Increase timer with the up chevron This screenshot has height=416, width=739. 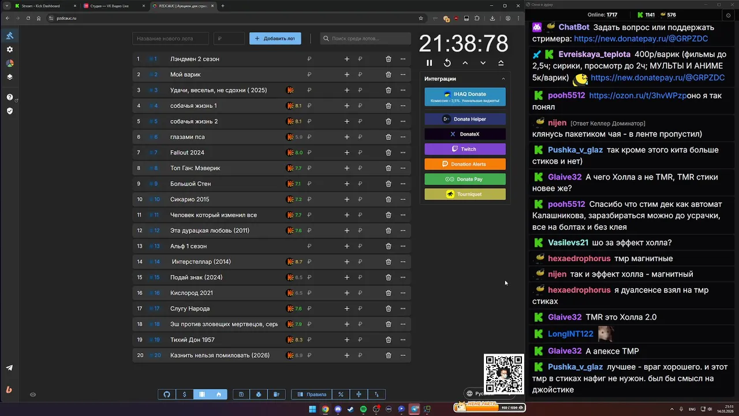point(465,63)
